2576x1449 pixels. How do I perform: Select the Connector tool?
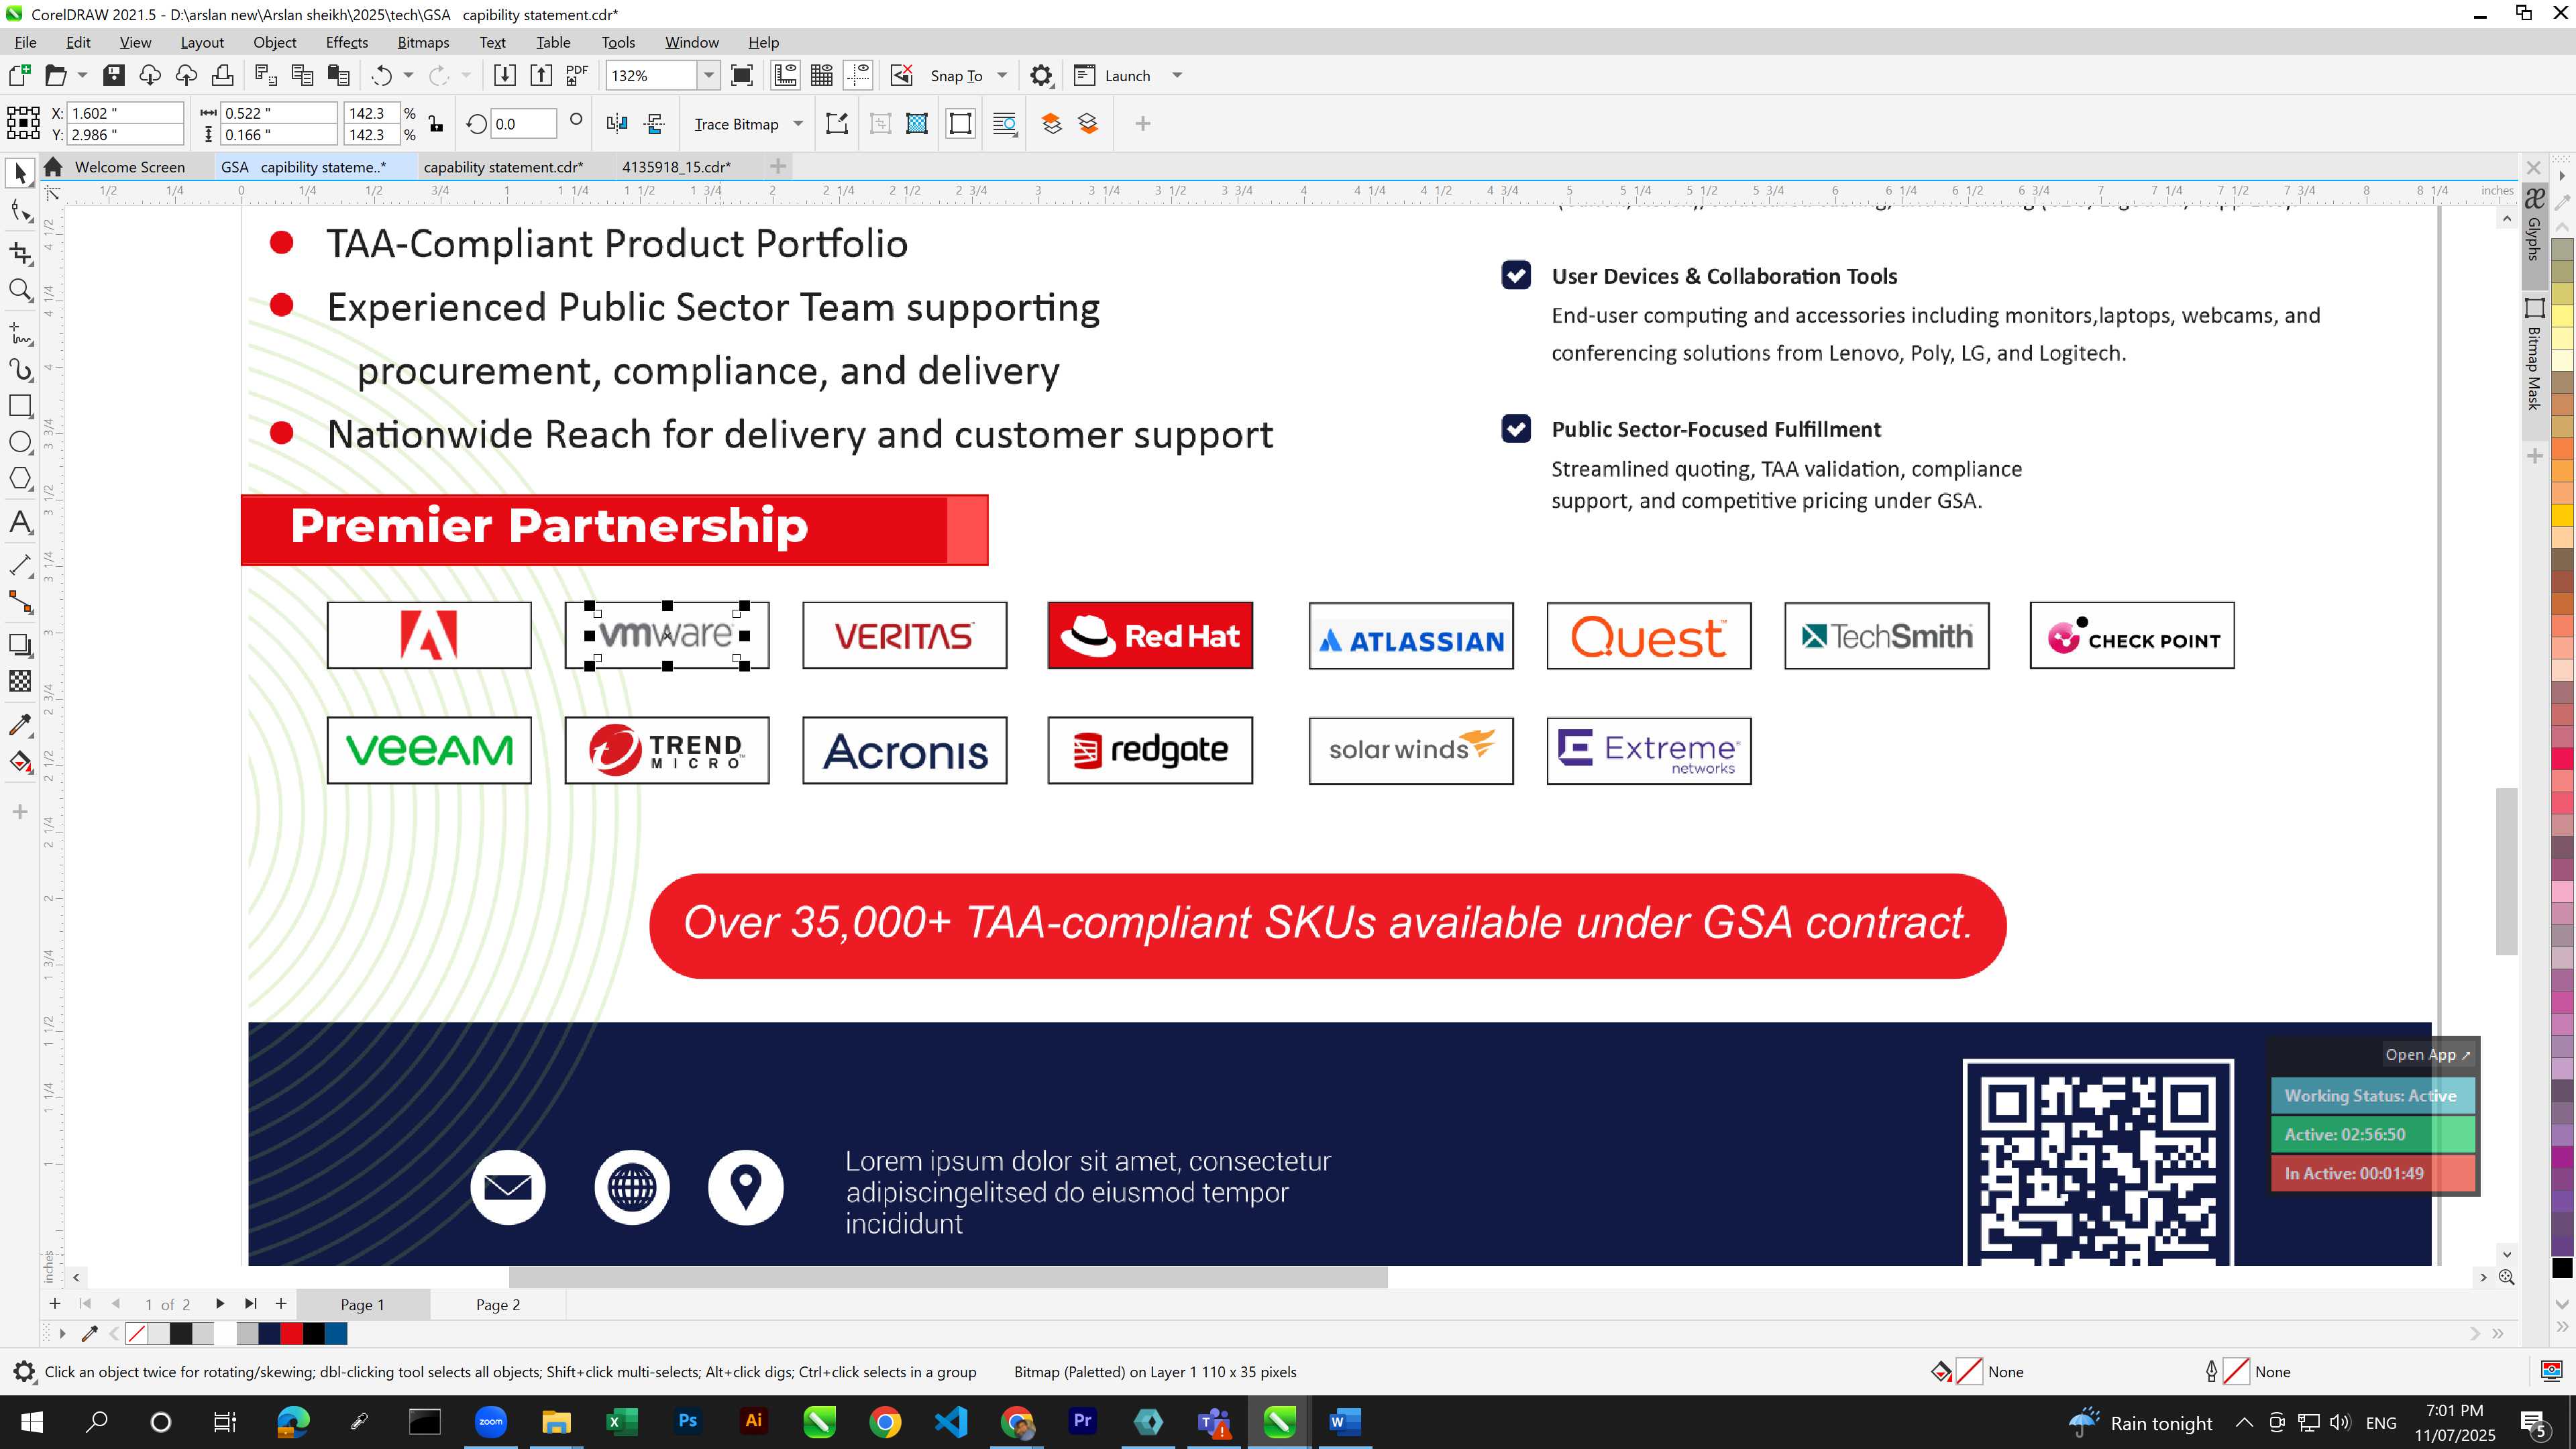(20, 602)
